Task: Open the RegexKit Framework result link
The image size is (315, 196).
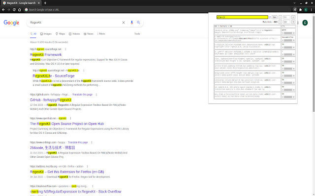Action: (x=46, y=54)
